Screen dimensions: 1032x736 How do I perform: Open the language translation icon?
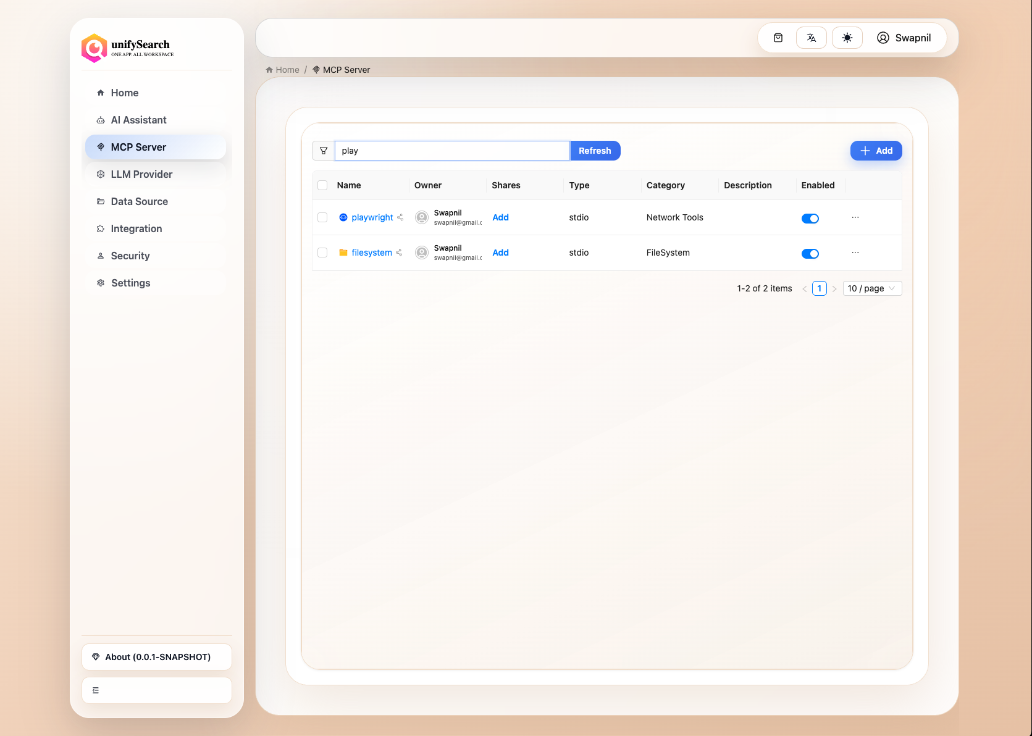811,37
